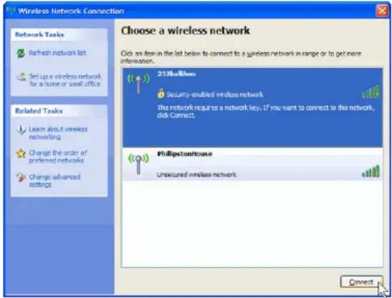Click the wireless network setup icon
The height and width of the screenshot is (298, 392).
21,77
